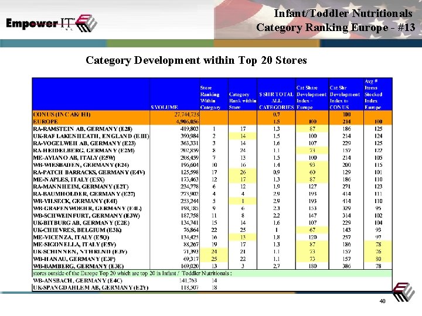Viewport: 422px width, 316px height.
Task: Click the Empower IT emblem near the page number
Action: [404, 292]
